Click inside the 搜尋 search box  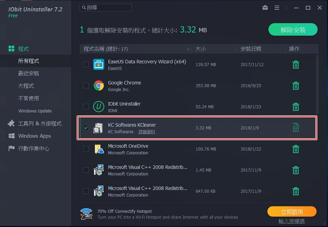click(x=106, y=8)
